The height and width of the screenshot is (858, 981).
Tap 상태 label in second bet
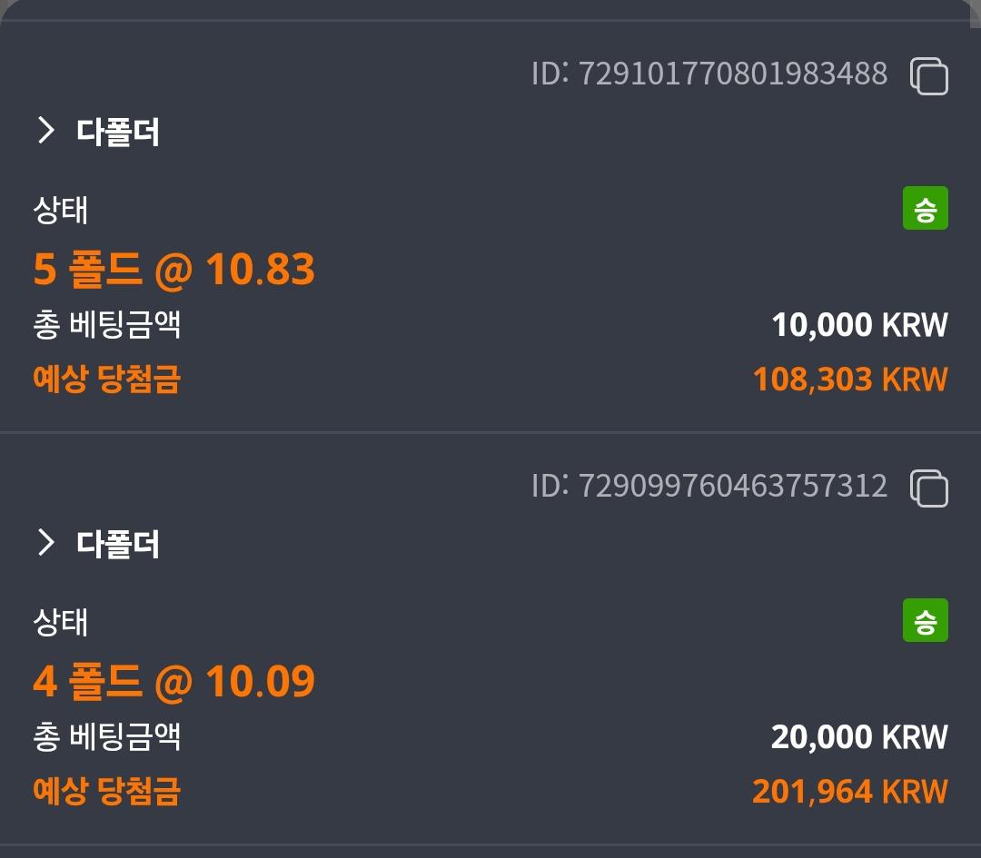(x=60, y=622)
